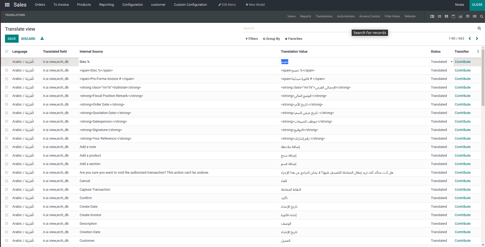Open the Filters dropdown
Viewport: 485px width, 247px height.
252,39
